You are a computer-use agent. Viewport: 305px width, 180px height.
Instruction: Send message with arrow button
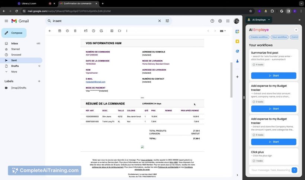click(x=294, y=170)
